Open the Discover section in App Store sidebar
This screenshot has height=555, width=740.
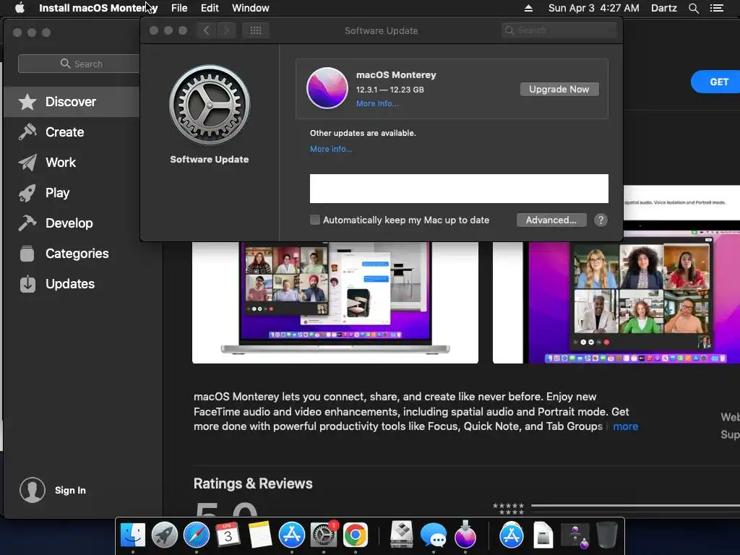(x=72, y=102)
